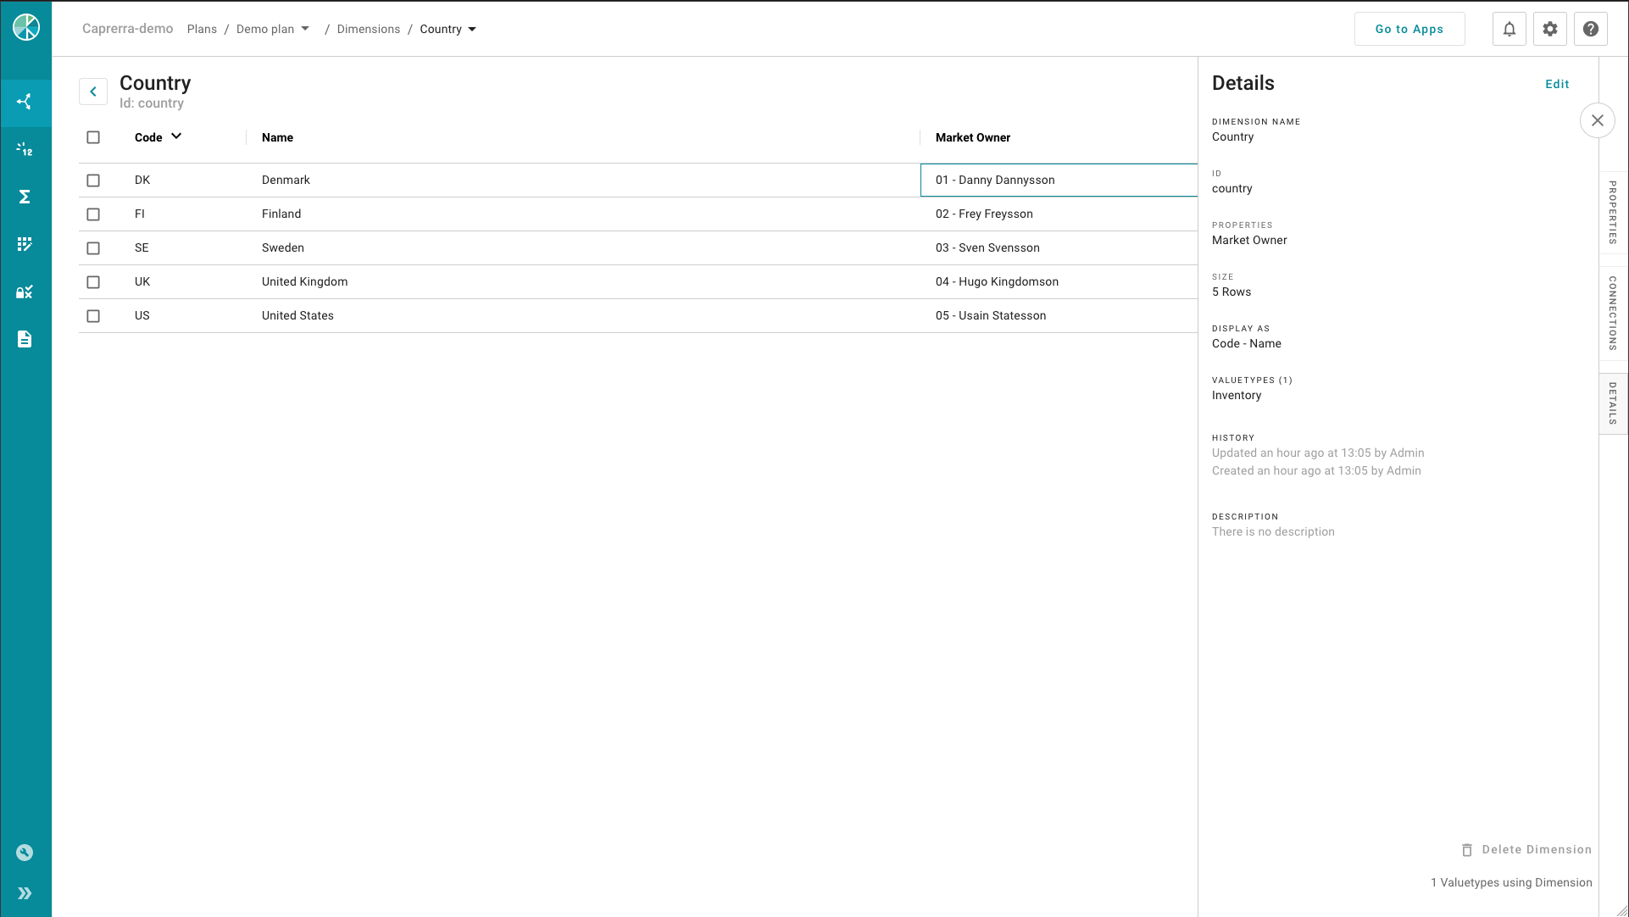
Task: Open the documents icon in the sidebar
Action: tap(25, 339)
